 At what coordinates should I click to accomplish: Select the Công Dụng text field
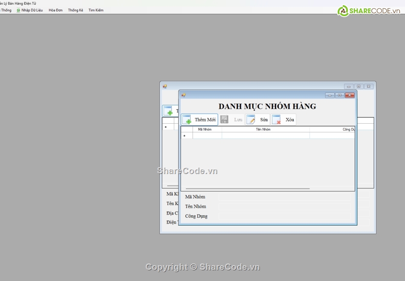coord(284,216)
